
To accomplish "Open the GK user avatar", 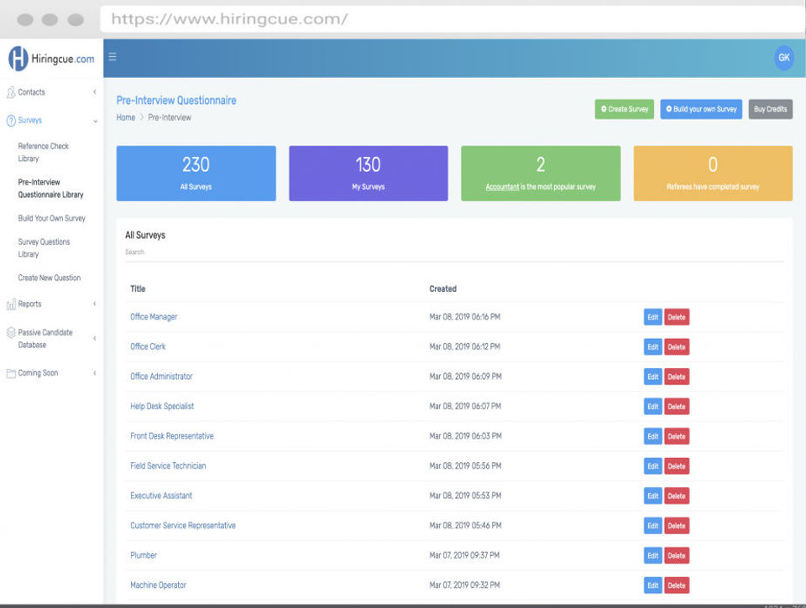I will tap(784, 58).
